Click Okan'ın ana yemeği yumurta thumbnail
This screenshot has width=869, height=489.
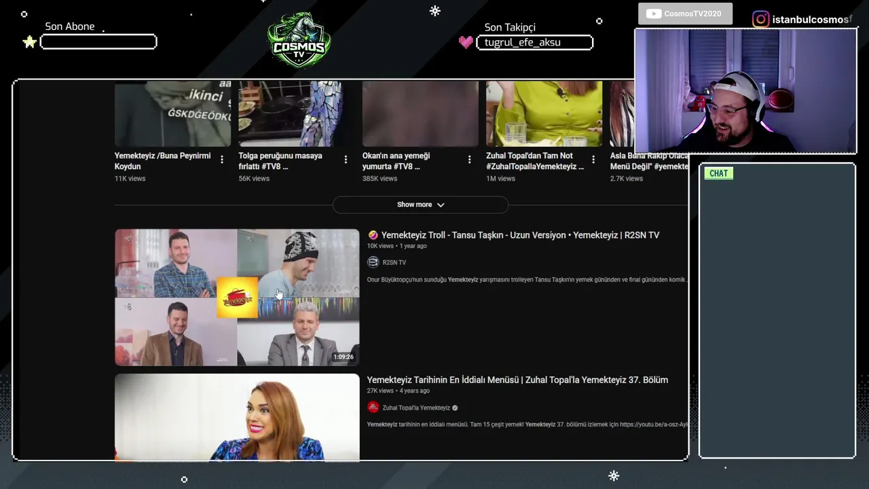420,113
